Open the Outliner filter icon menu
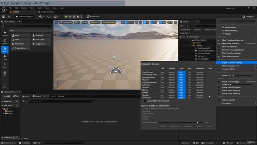 click(182, 26)
